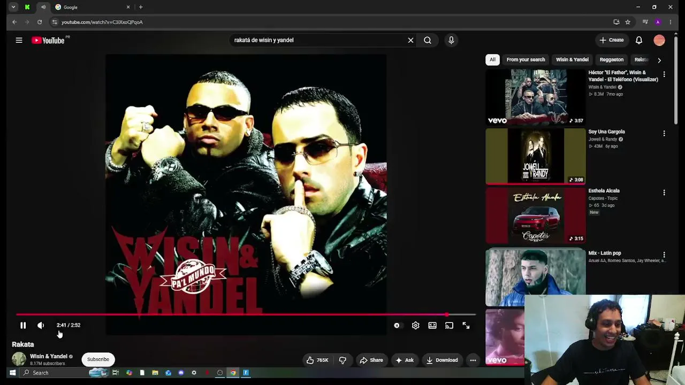Start voice search with the microphone
Image resolution: width=685 pixels, height=385 pixels.
click(x=451, y=40)
